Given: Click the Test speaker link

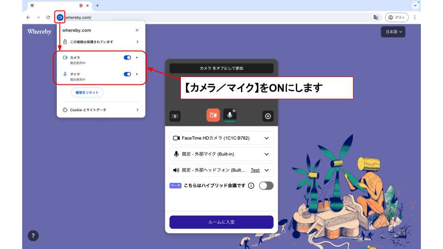Looking at the screenshot, I should tap(255, 170).
